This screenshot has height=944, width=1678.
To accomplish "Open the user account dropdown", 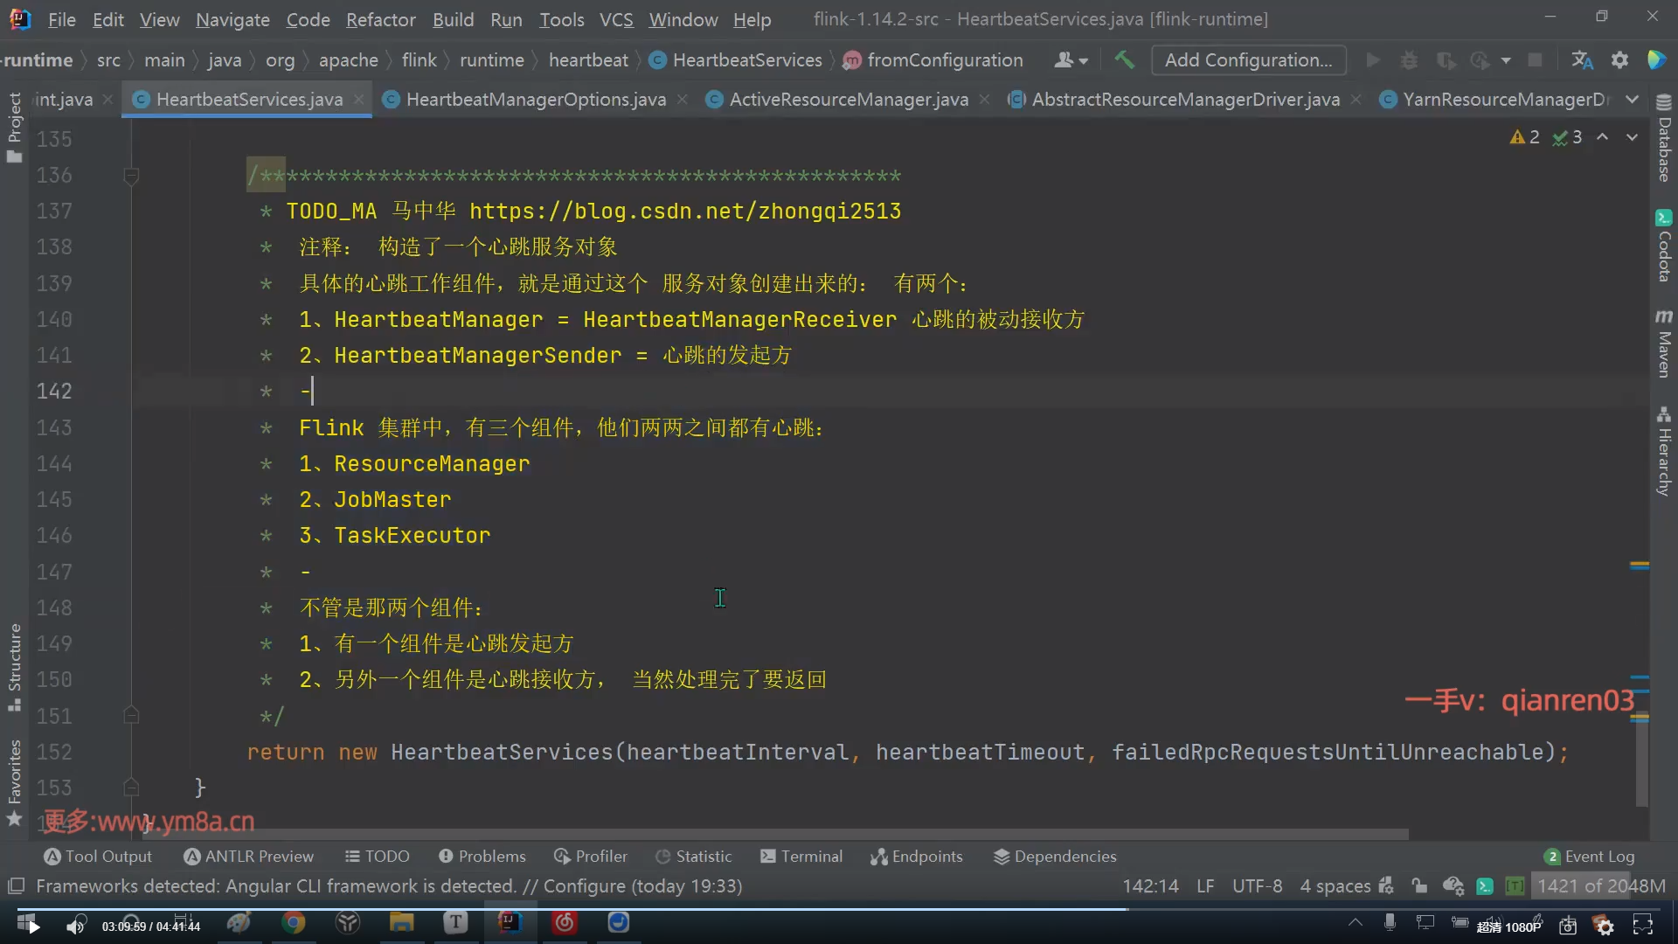I will (x=1071, y=59).
